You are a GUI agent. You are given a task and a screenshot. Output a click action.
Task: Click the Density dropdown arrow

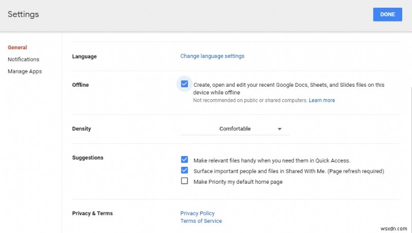click(280, 129)
